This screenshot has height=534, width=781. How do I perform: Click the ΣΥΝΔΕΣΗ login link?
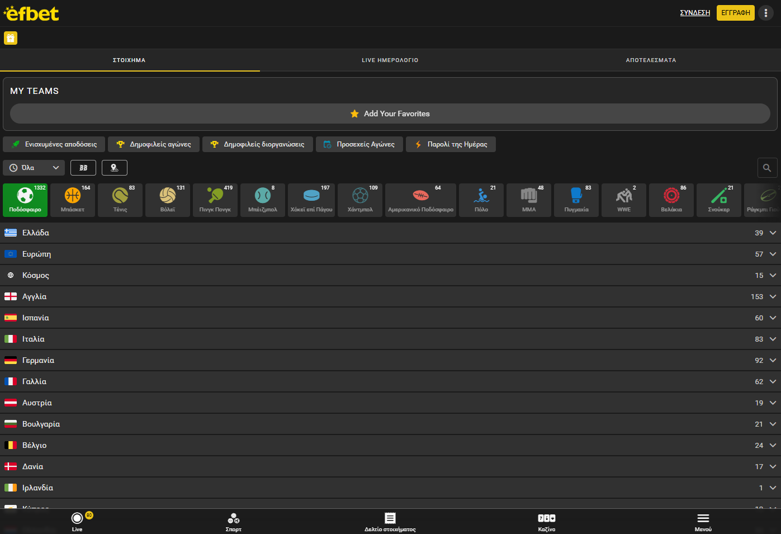coord(695,13)
